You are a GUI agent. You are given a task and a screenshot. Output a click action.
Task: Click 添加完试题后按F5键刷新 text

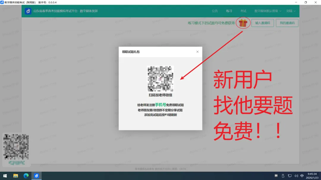click(160, 115)
